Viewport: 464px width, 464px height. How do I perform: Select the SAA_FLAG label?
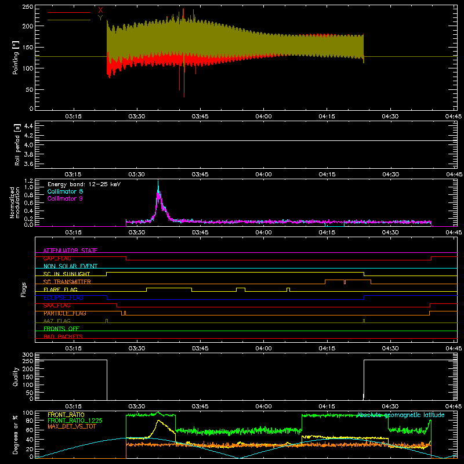click(57, 306)
